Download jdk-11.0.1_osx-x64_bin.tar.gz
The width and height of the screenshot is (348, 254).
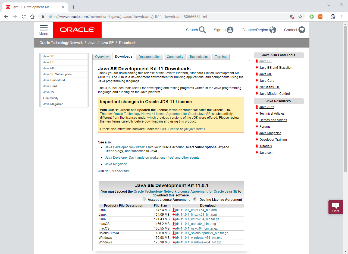point(196,228)
